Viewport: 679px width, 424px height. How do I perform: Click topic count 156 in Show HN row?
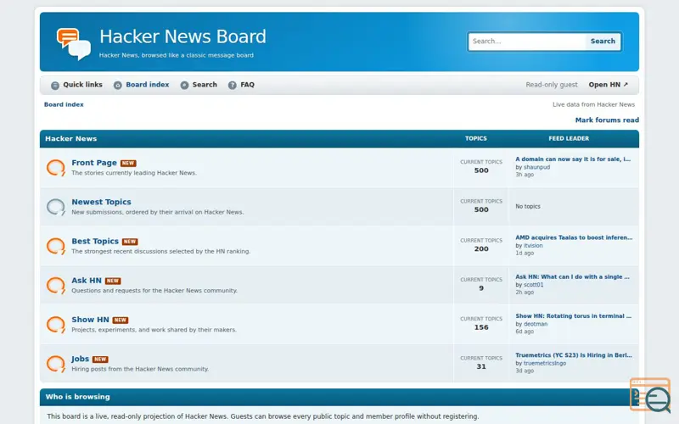click(x=481, y=327)
